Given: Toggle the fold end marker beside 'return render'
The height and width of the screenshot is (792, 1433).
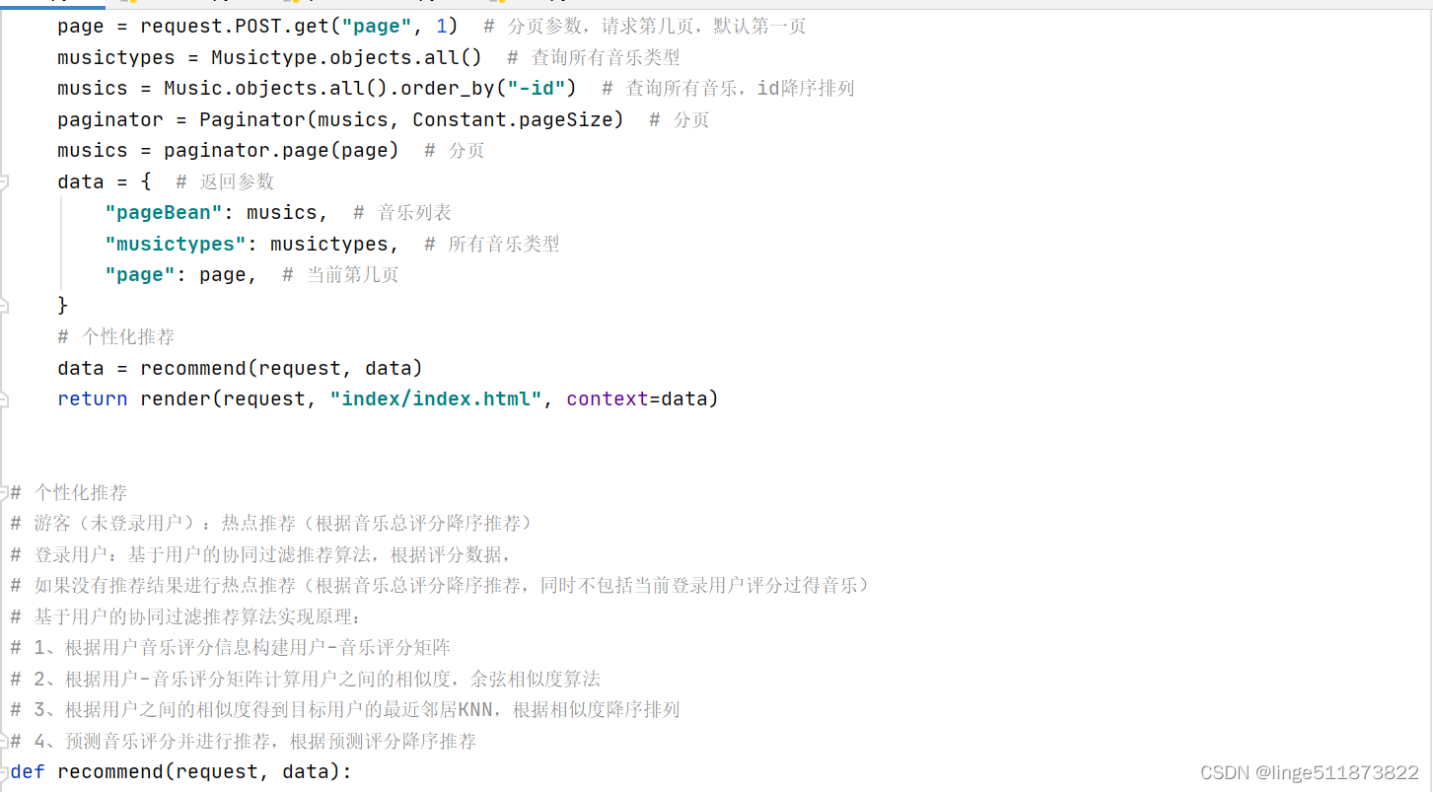Looking at the screenshot, I should [4, 398].
